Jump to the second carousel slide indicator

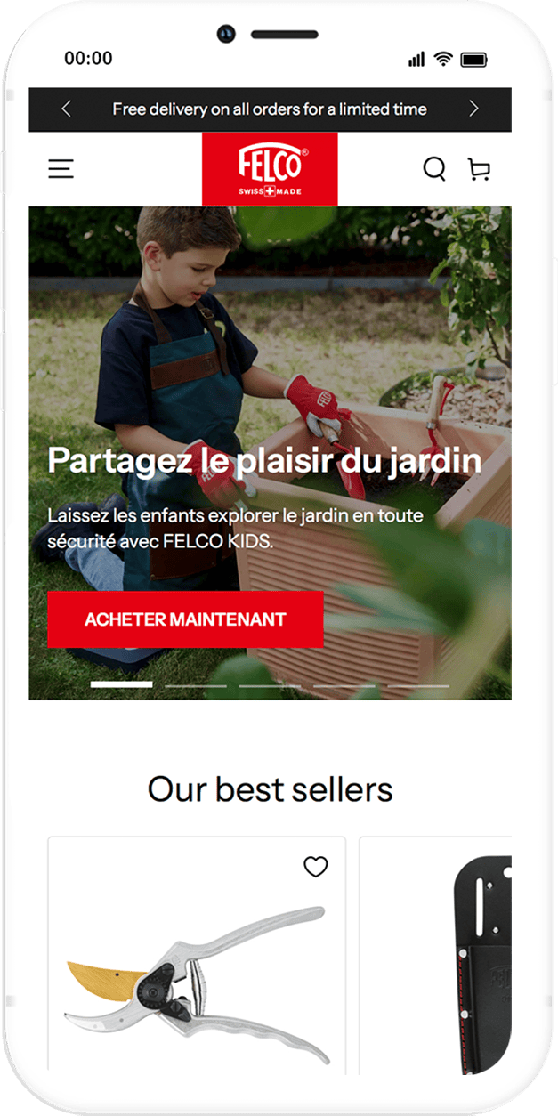(x=196, y=685)
